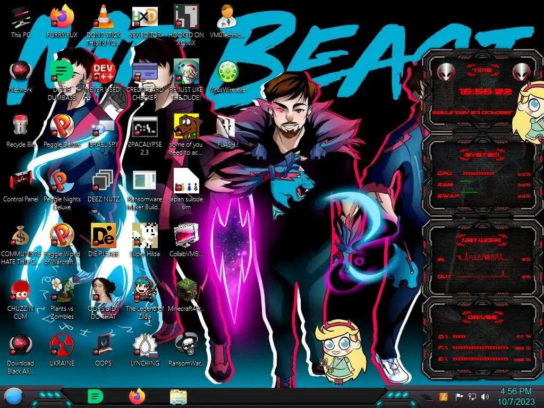This screenshot has width=544, height=408.
Task: Select the CollabVMB monitor icon
Action: [x=186, y=235]
